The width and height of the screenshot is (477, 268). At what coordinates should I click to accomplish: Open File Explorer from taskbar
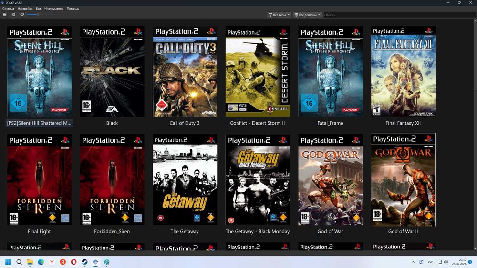pyautogui.click(x=30, y=262)
